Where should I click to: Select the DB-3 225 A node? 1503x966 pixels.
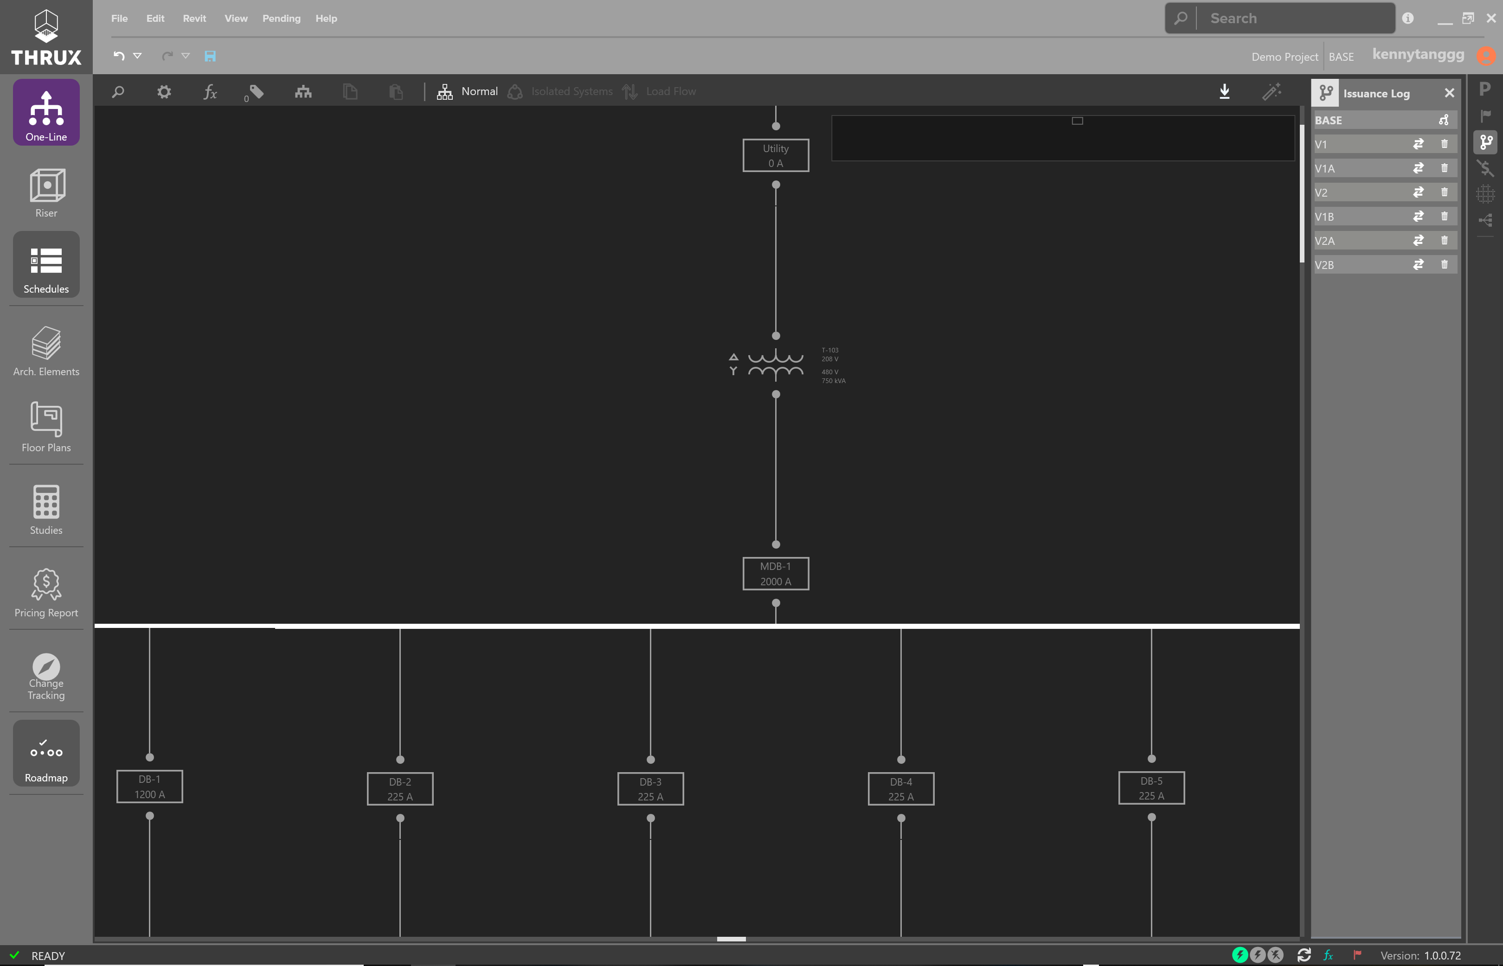[x=650, y=788]
